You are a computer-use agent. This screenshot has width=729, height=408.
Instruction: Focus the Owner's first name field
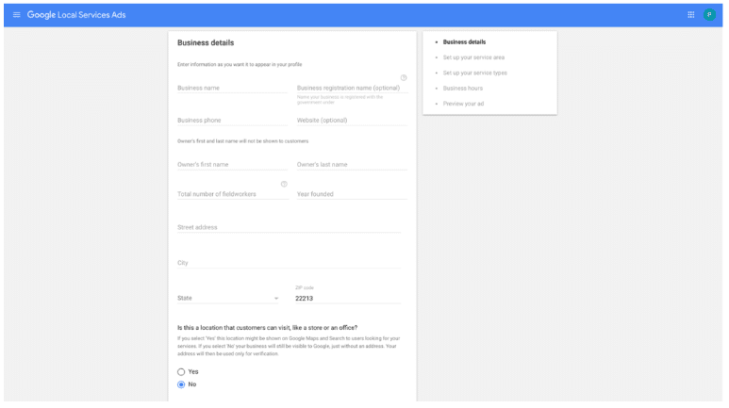tap(232, 165)
